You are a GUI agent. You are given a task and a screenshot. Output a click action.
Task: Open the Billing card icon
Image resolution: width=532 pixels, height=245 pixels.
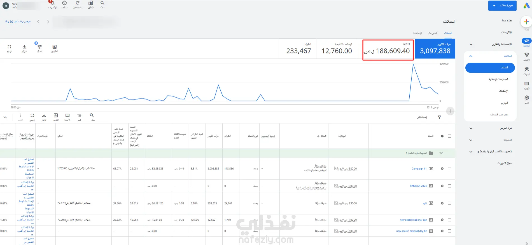click(x=527, y=83)
